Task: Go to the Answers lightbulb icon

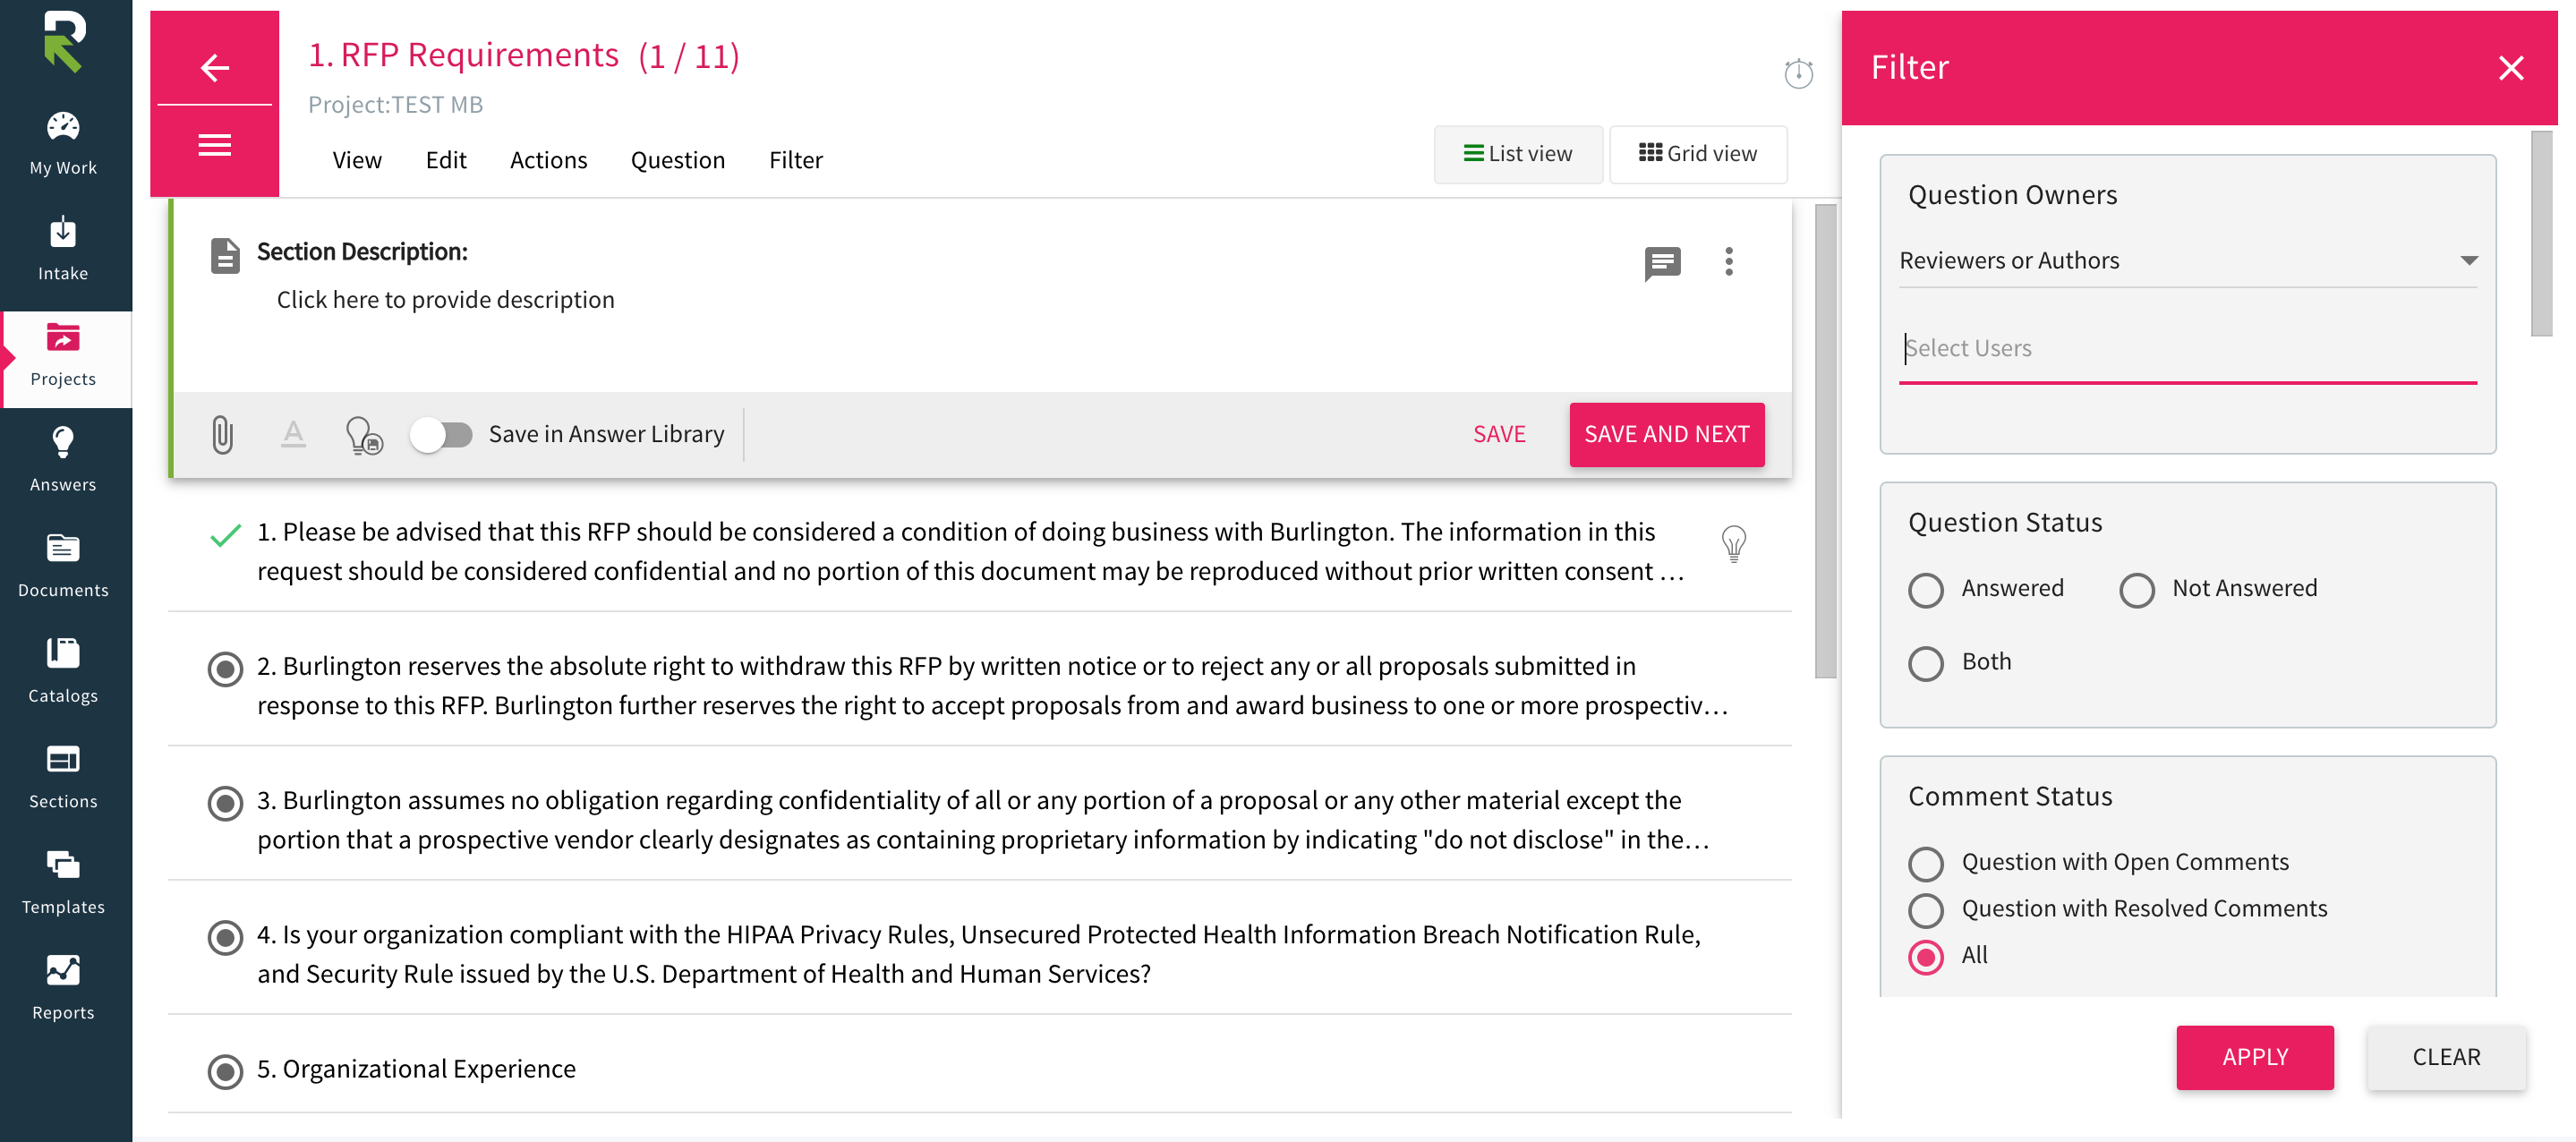Action: click(63, 442)
